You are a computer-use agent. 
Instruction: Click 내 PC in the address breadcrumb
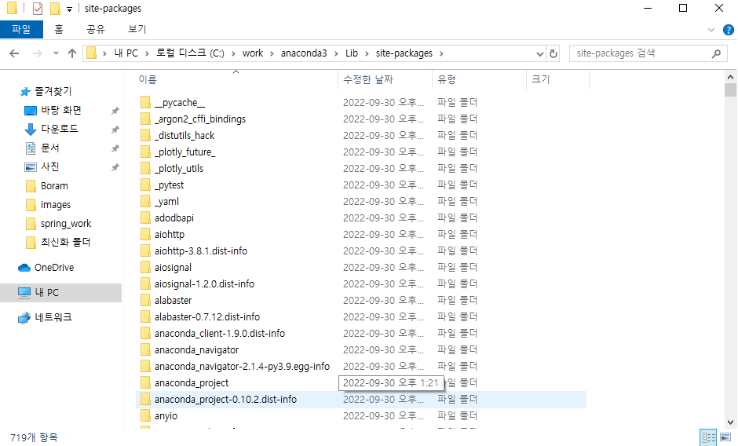pos(126,53)
